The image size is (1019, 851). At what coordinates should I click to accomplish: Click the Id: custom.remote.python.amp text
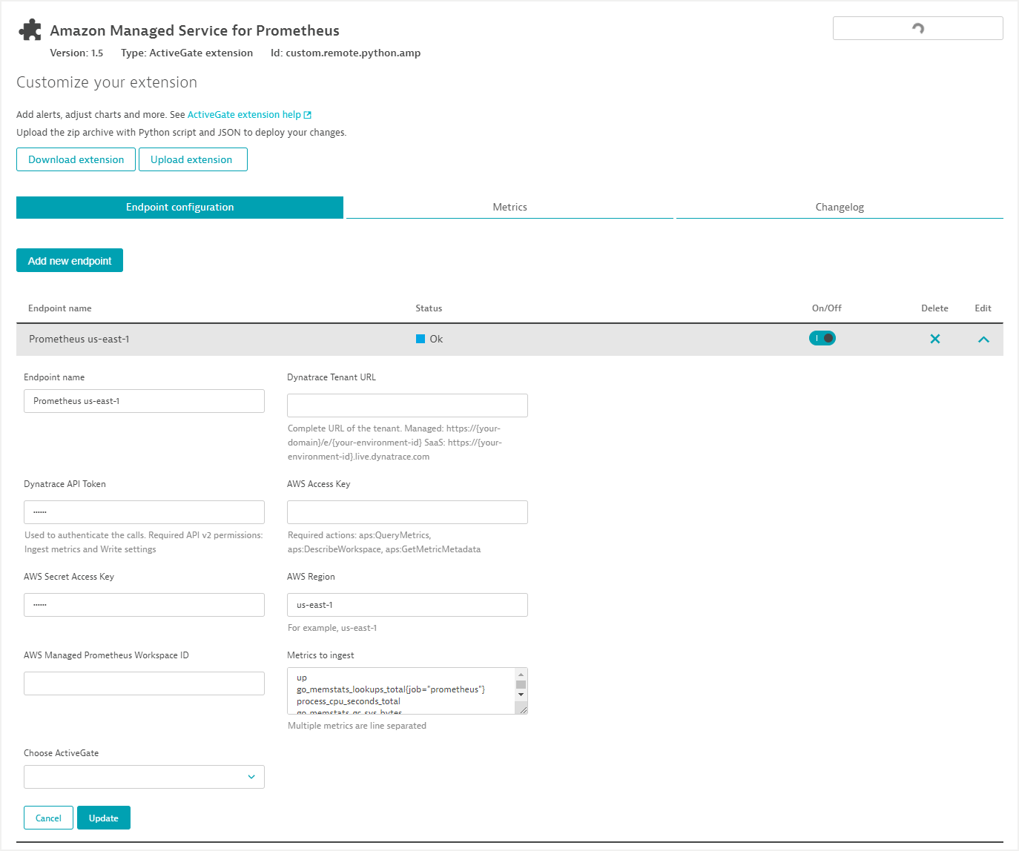coord(346,53)
